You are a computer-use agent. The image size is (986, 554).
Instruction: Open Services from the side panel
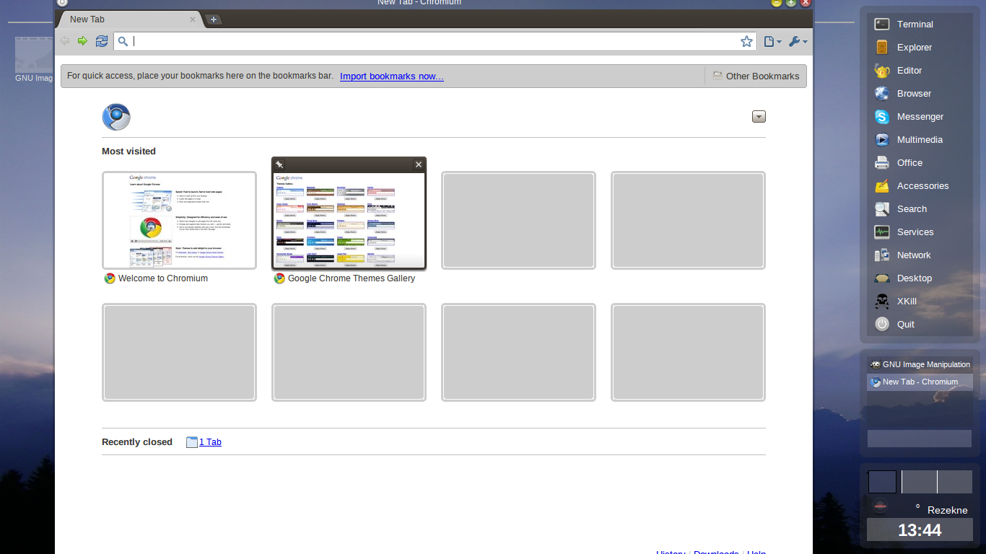[916, 232]
